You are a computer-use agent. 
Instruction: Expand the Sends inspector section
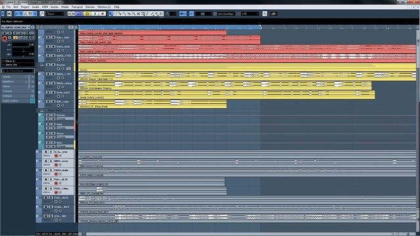point(18,87)
